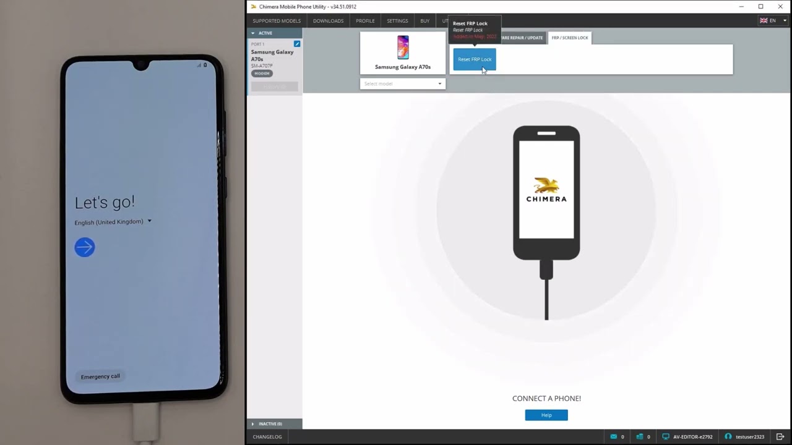Maximize the Chimera window
792x445 pixels.
pos(760,7)
